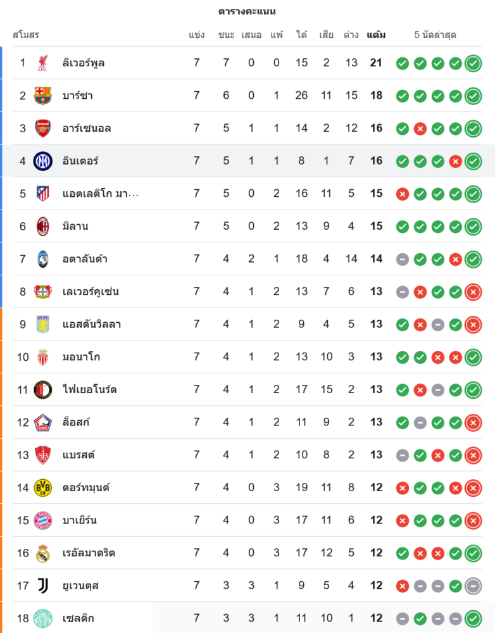Viewport: 495px width, 633px height.
Task: Click Juventus's latest match draw indicator
Action: pos(473,586)
